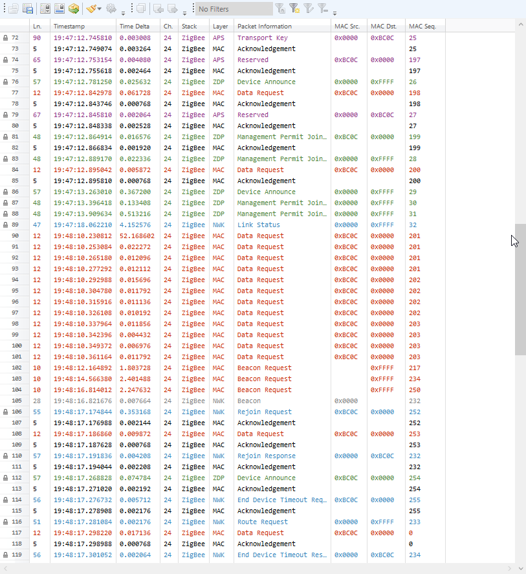
Task: Click the lock icon on row 116
Action: (x=5, y=522)
